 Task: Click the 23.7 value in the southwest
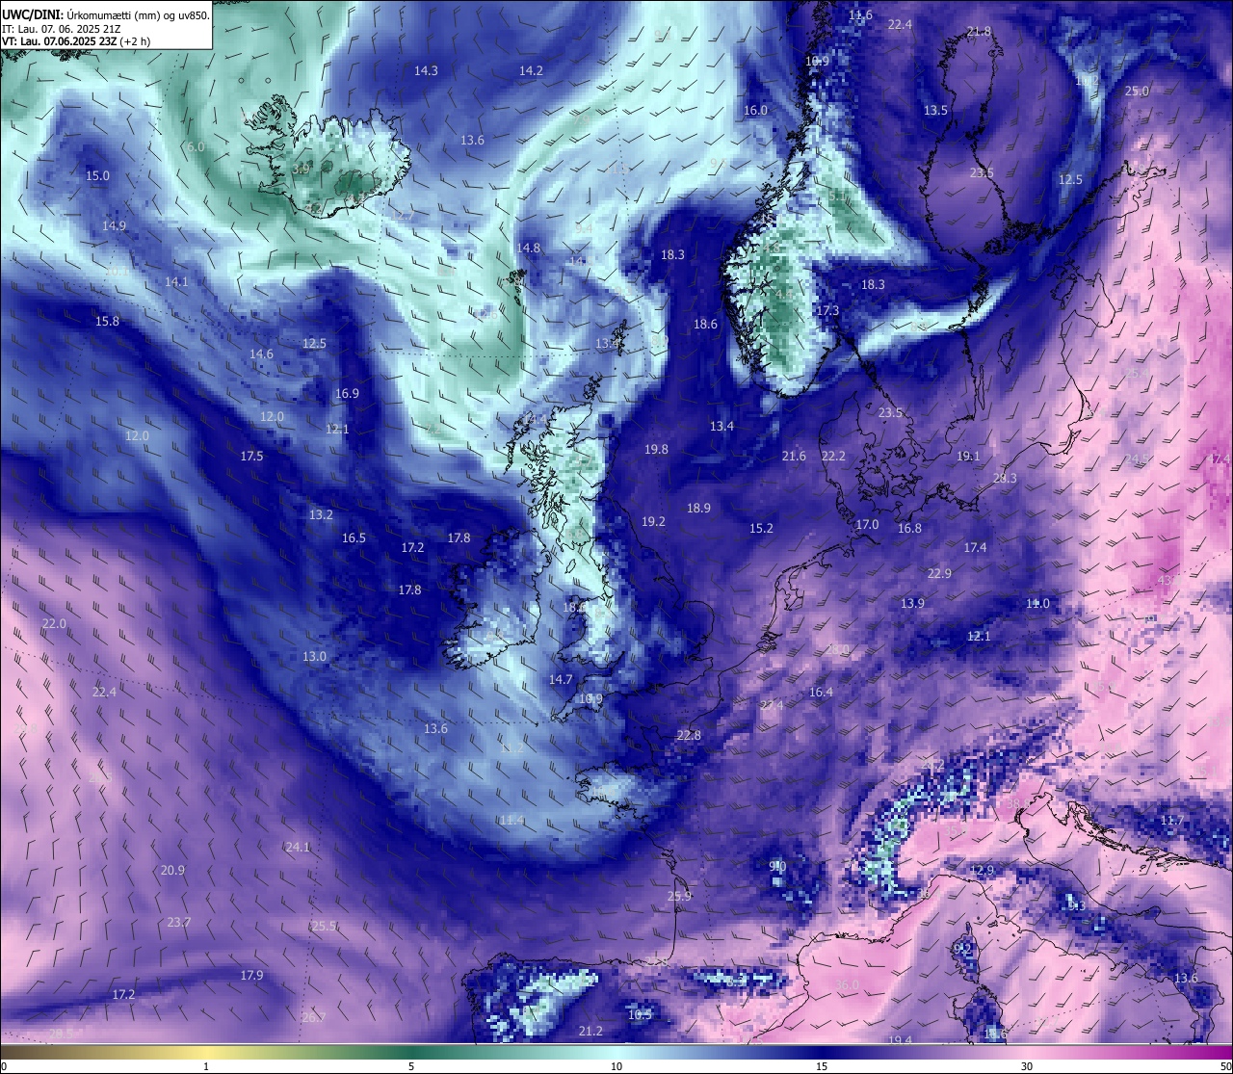click(x=179, y=922)
